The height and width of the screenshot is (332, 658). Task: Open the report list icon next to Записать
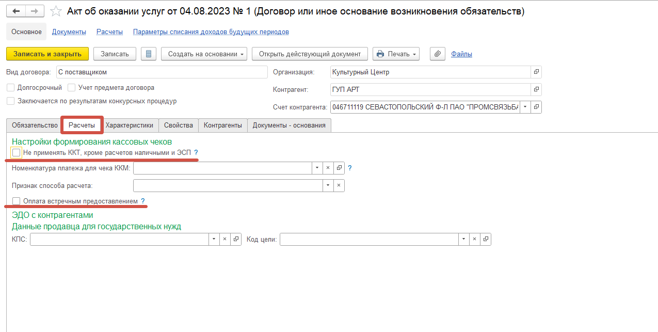pos(149,54)
